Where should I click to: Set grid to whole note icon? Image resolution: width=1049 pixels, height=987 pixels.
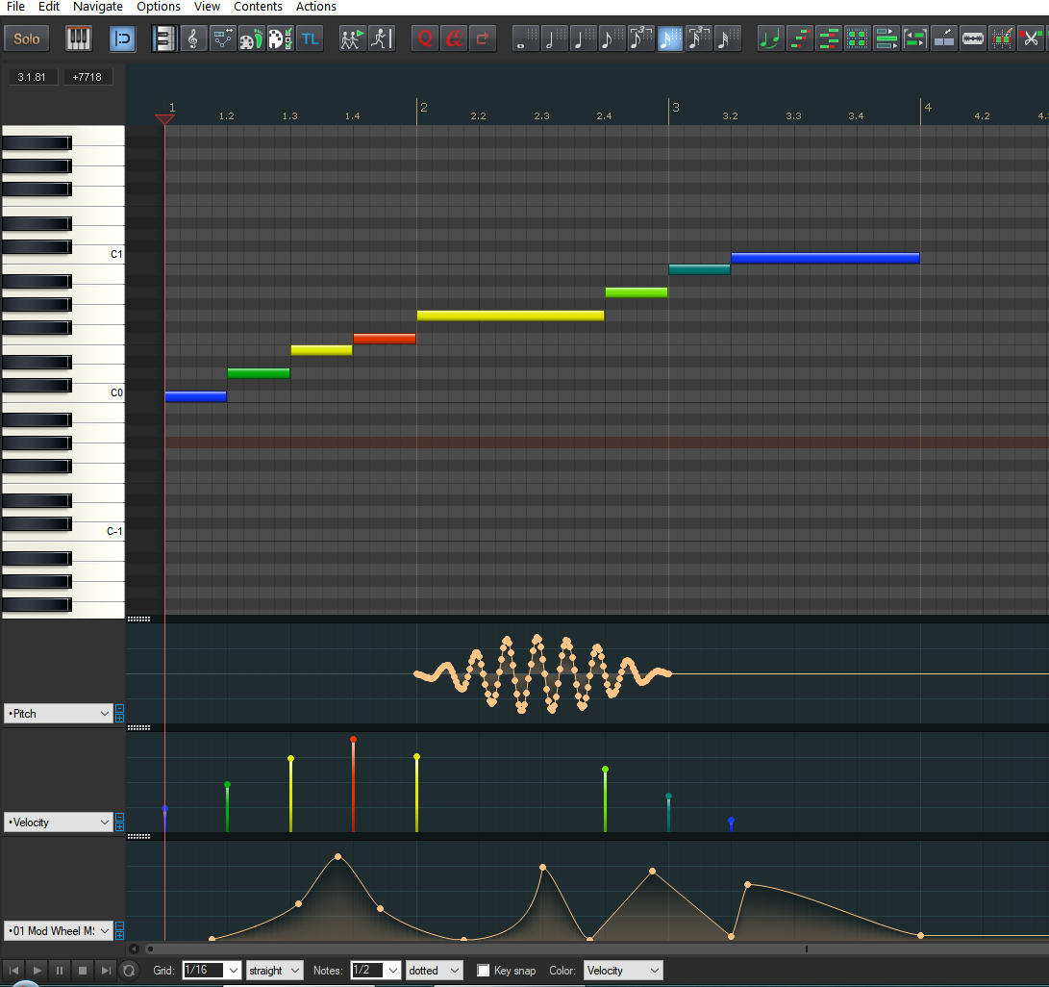526,38
